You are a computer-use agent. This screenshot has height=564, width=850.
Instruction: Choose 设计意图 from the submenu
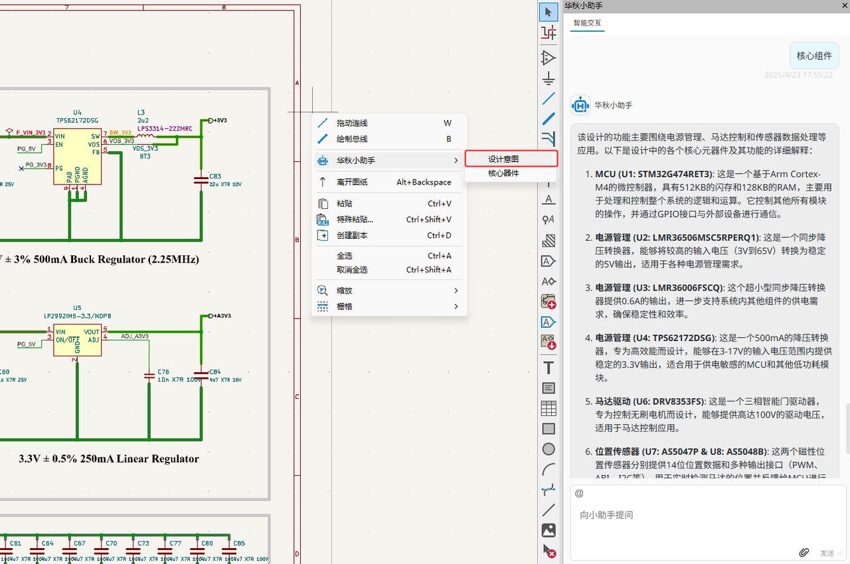510,159
